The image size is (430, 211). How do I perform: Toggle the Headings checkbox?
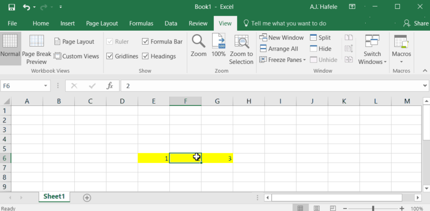(x=145, y=56)
